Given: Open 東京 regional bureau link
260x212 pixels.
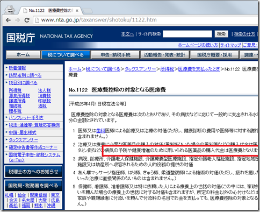Looking at the screenshot, I should coord(55,195).
